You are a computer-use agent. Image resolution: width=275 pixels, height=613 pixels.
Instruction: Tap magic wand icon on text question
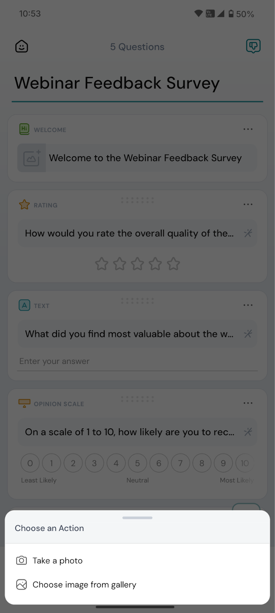248,334
